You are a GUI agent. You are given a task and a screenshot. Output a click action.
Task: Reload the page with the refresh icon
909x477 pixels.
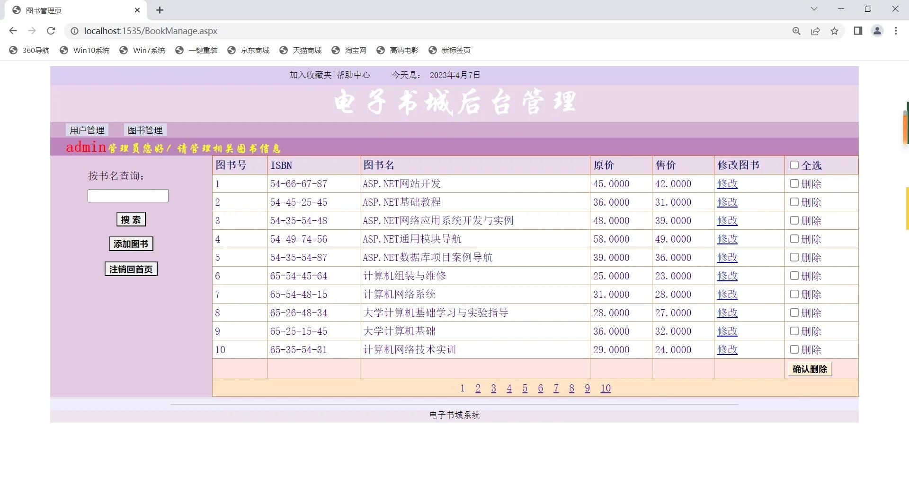coord(51,31)
